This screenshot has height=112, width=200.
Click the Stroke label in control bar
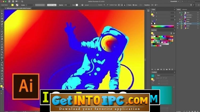tap(23, 5)
